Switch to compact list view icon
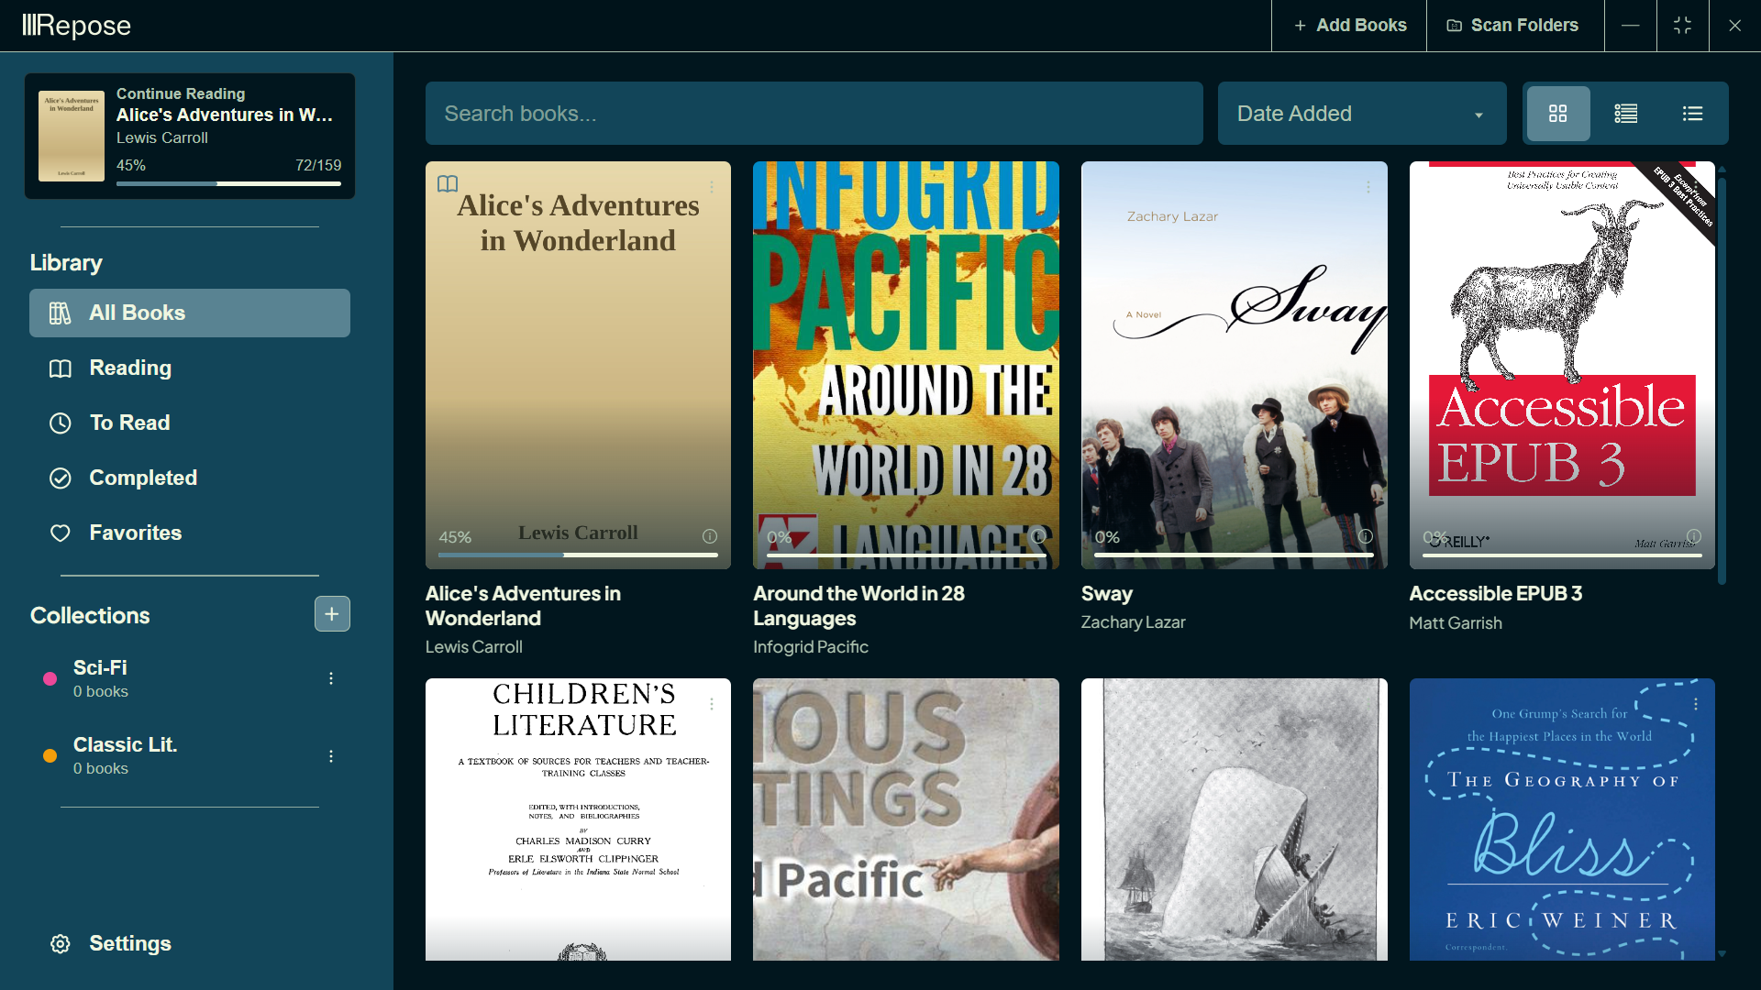 click(x=1692, y=114)
